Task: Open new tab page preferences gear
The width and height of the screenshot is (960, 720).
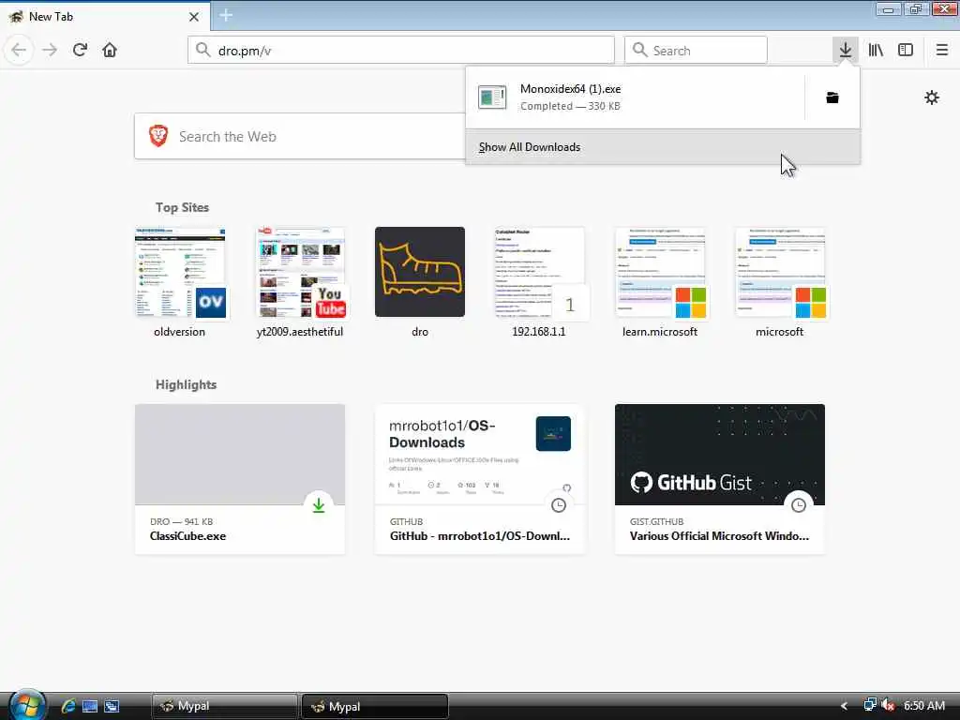Action: 932,97
